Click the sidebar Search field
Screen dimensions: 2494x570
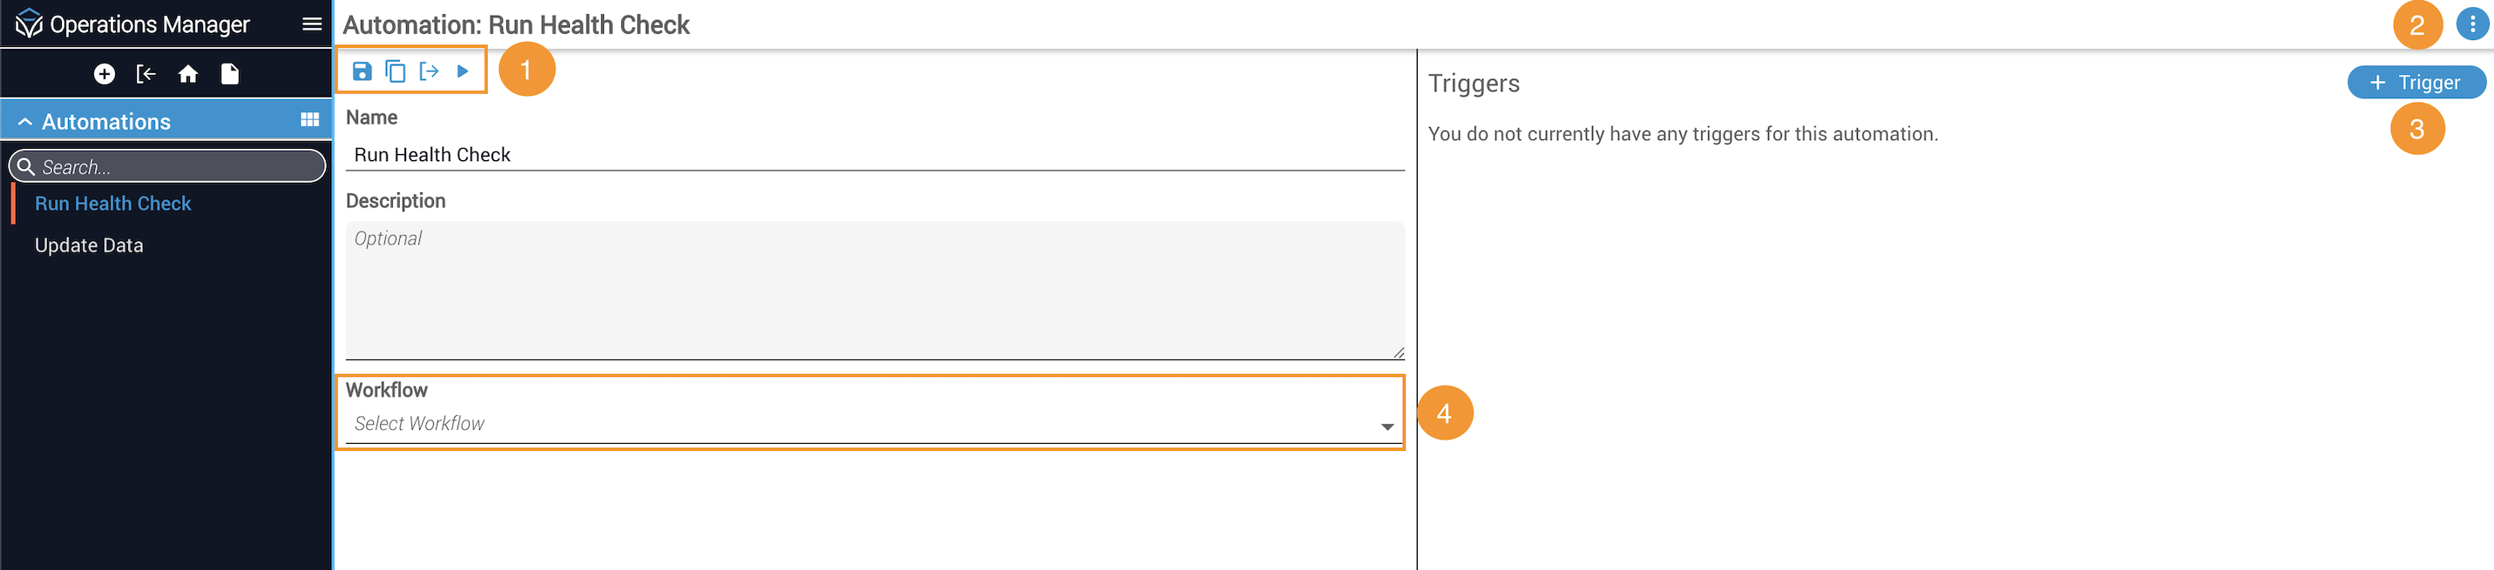[167, 166]
